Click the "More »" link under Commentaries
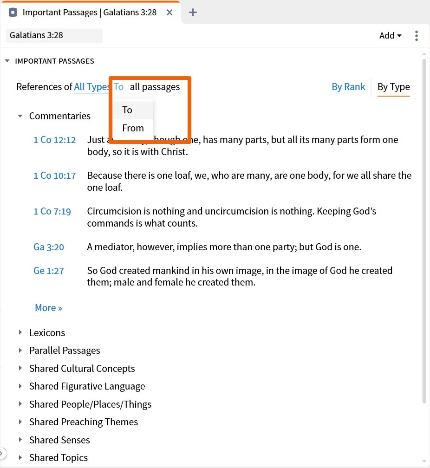 [x=48, y=307]
